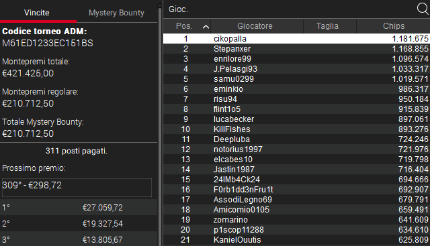430x246 pixels.
Task: Select player Stepanxer row
Action: 296,49
